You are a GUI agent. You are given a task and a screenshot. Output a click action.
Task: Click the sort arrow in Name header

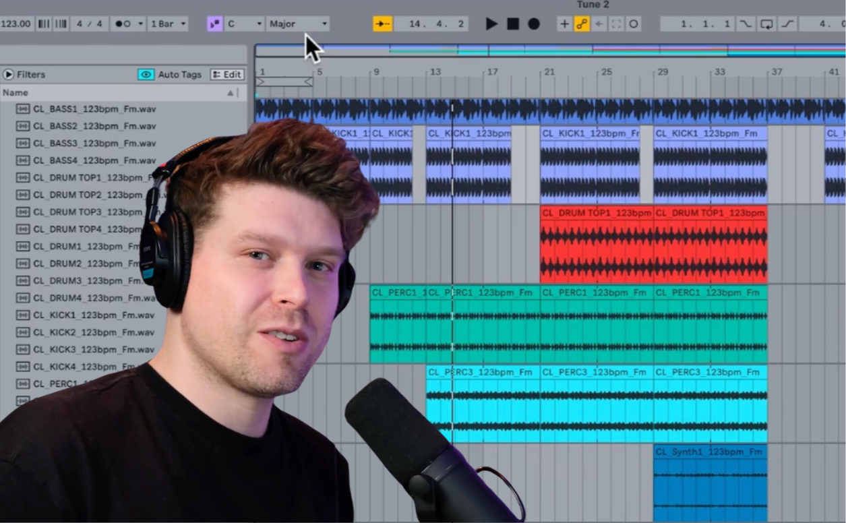pyautogui.click(x=231, y=92)
